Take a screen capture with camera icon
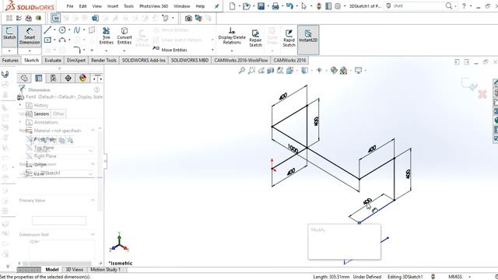This screenshot has width=498, height=280. coord(188,18)
